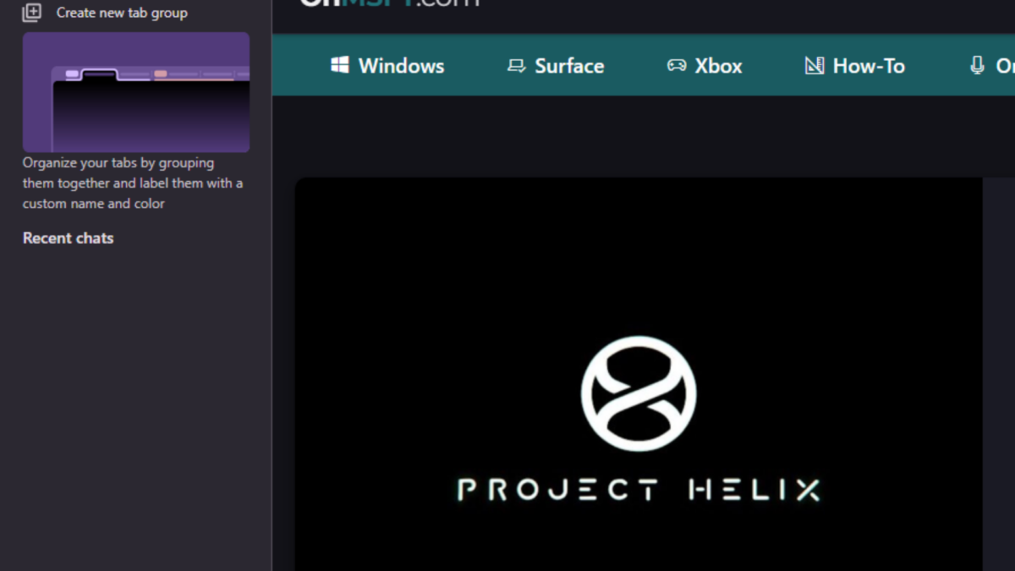Open the OnMSFT.com site logo
Viewport: 1015px width, 571px height.
[x=389, y=3]
